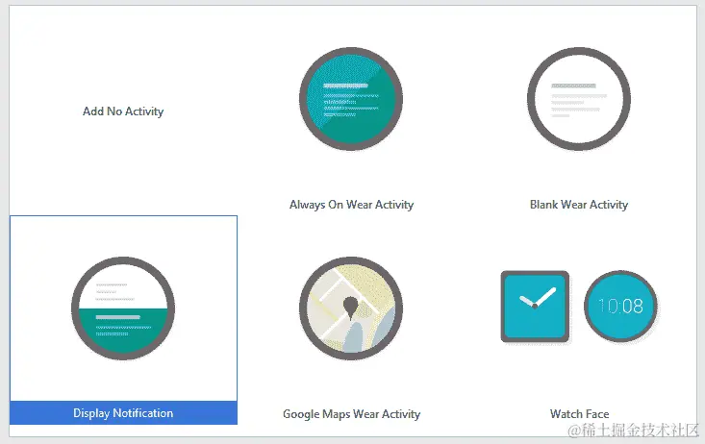Click the clock hands on square watch
705x444 pixels.
[538, 298]
